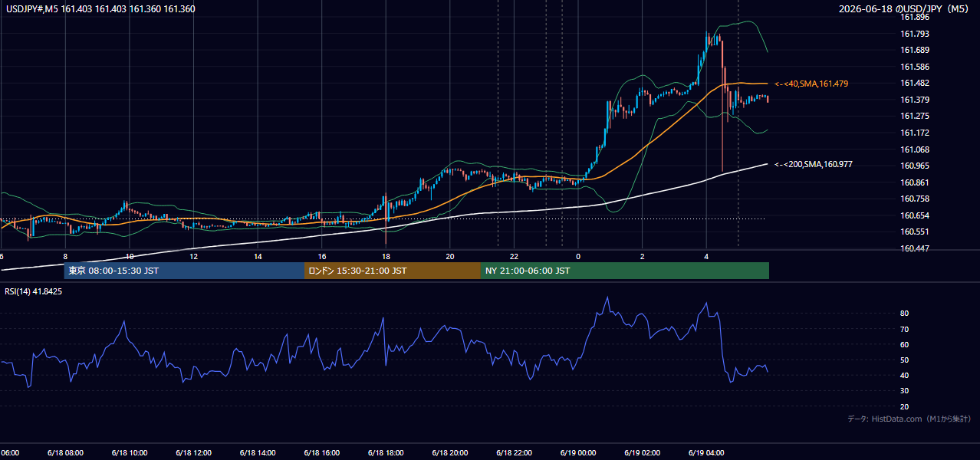This screenshot has height=460, width=980.
Task: Click the 6/18 10:00 time label
Action: point(129,453)
